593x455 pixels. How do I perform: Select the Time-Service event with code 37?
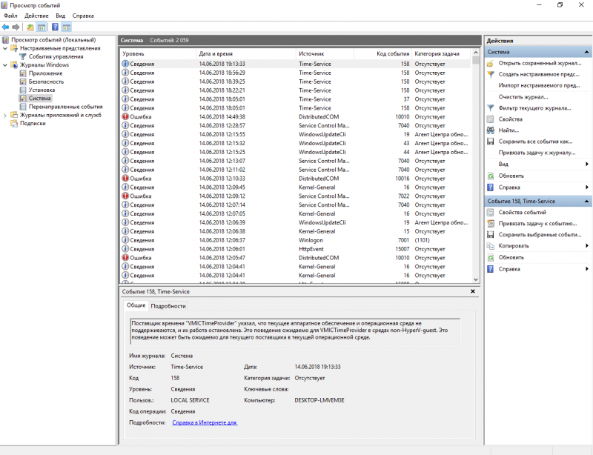(x=296, y=99)
